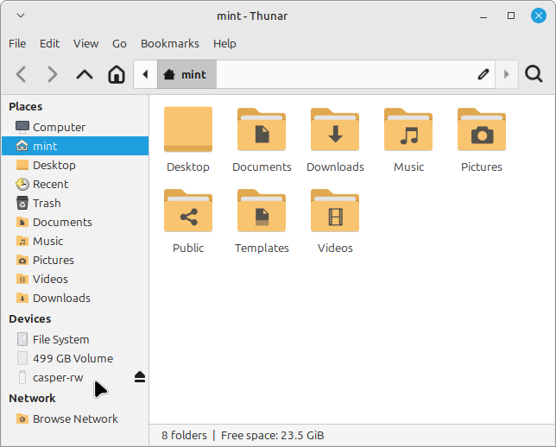Screen dimensions: 556x447
Task: Click the Templates folder label text
Action: [262, 249]
